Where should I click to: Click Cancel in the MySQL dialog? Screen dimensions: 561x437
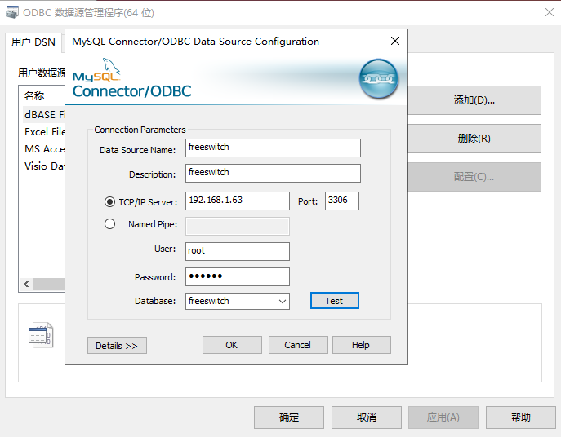click(298, 345)
